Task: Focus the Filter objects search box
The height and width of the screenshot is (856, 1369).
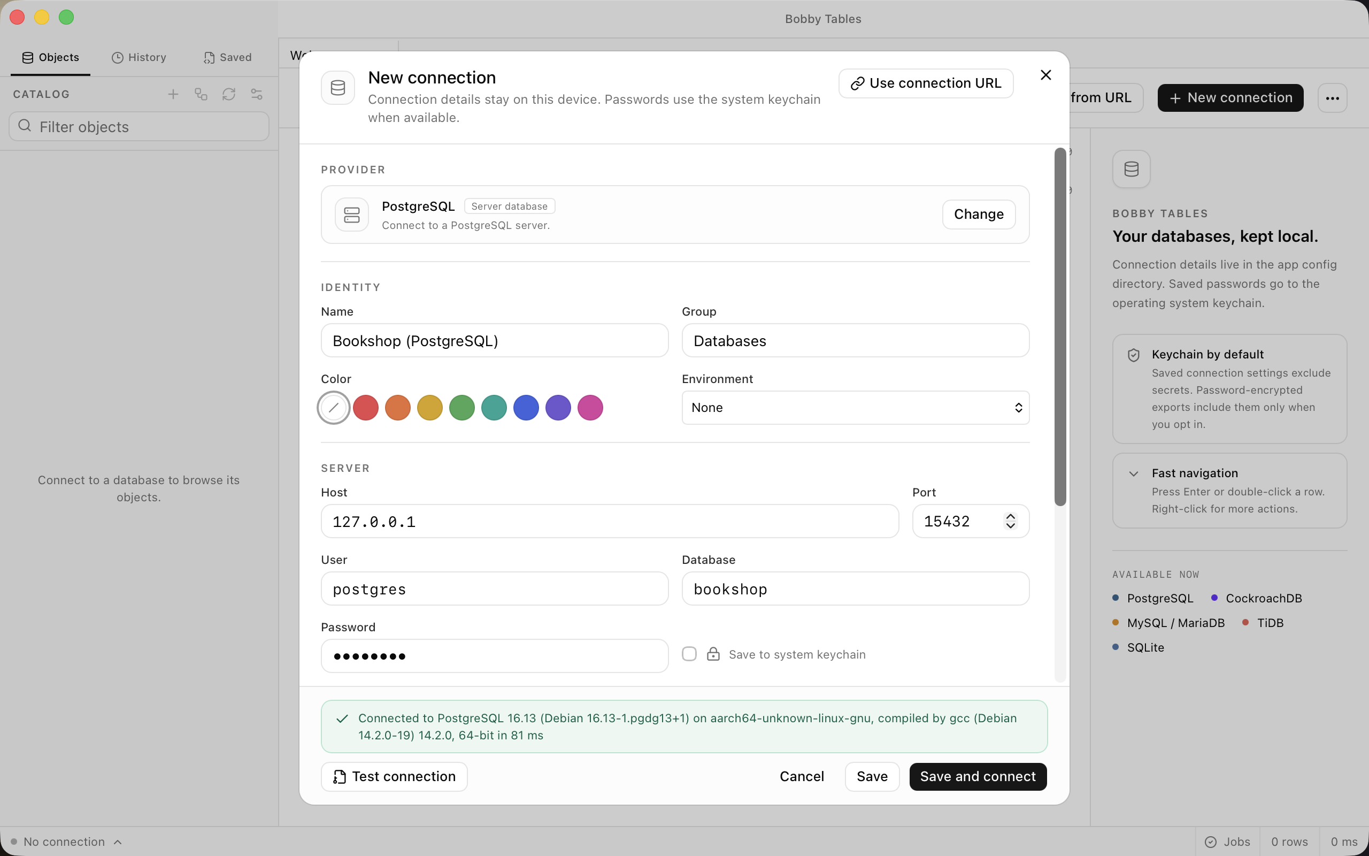Action: (139, 126)
